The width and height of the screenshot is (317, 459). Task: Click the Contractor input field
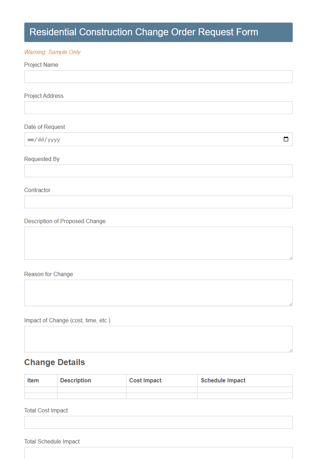coord(158,202)
